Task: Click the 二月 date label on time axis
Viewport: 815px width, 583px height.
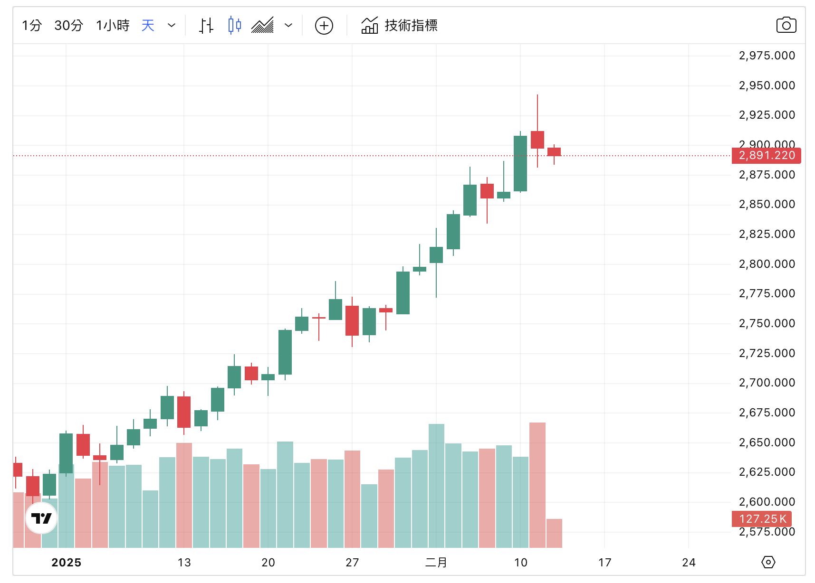Action: tap(436, 563)
